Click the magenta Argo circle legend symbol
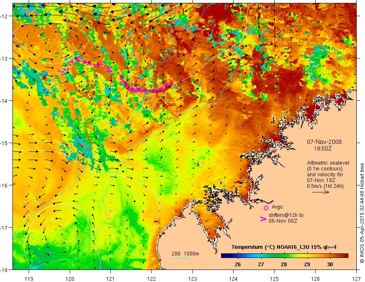Viewport: 365px width, 282px height. pos(266,208)
